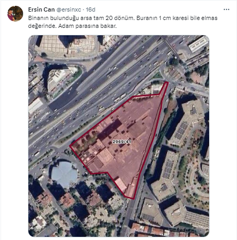Viewport: 237px width, 240px height.
Task: Open the @ersinxc handle link
Action: pos(69,9)
